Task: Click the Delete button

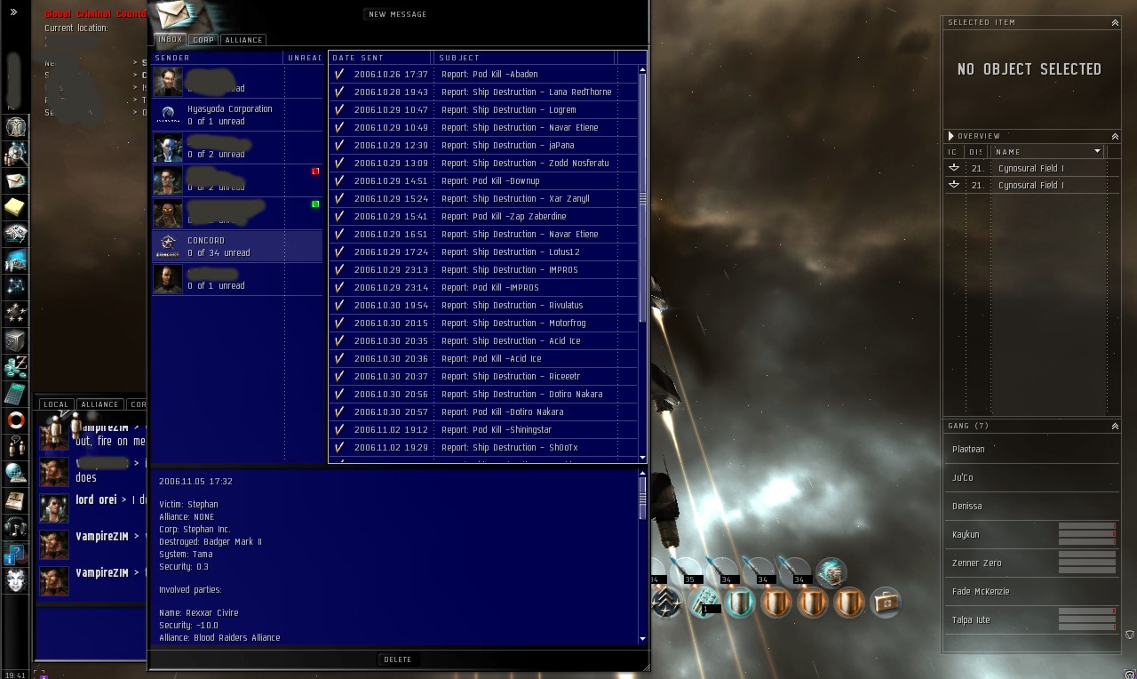Action: [397, 659]
